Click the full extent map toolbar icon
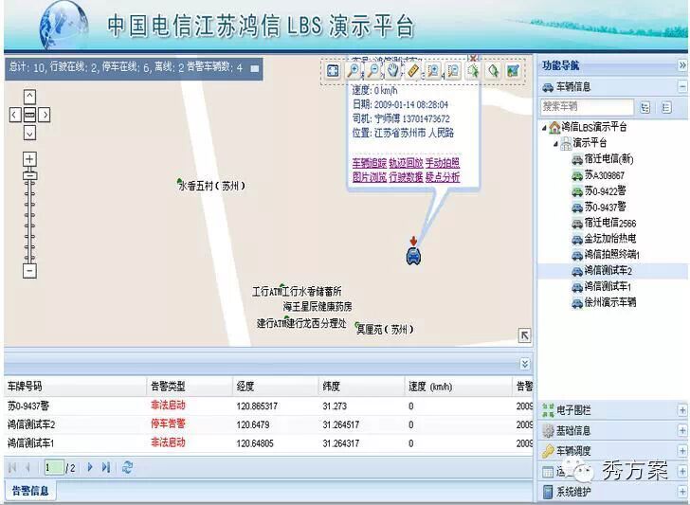Image resolution: width=690 pixels, height=505 pixels. coord(333,71)
